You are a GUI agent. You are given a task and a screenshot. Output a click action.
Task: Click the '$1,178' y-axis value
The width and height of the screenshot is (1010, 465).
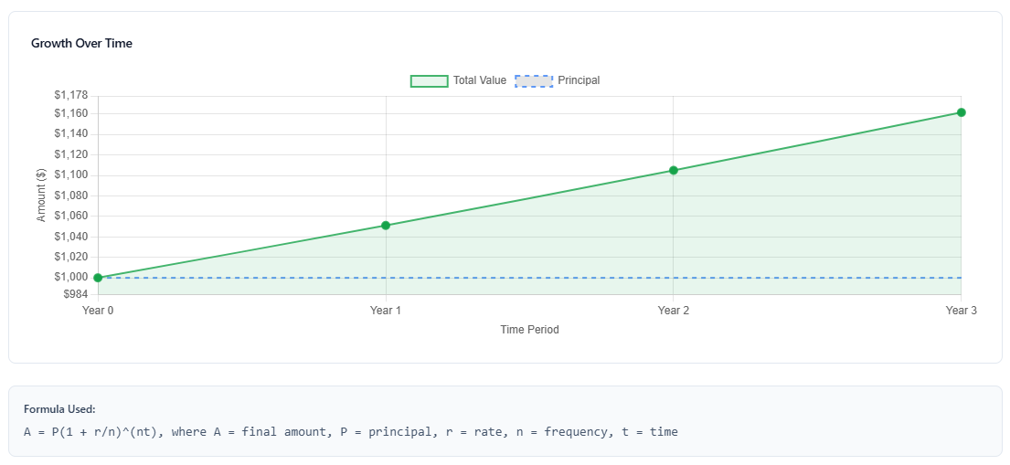click(71, 97)
